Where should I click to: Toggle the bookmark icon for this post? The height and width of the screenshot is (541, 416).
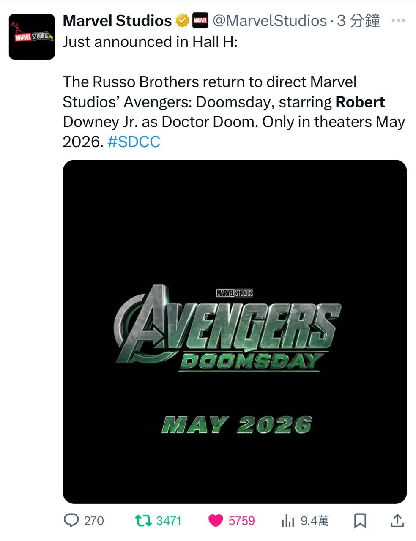(x=360, y=520)
